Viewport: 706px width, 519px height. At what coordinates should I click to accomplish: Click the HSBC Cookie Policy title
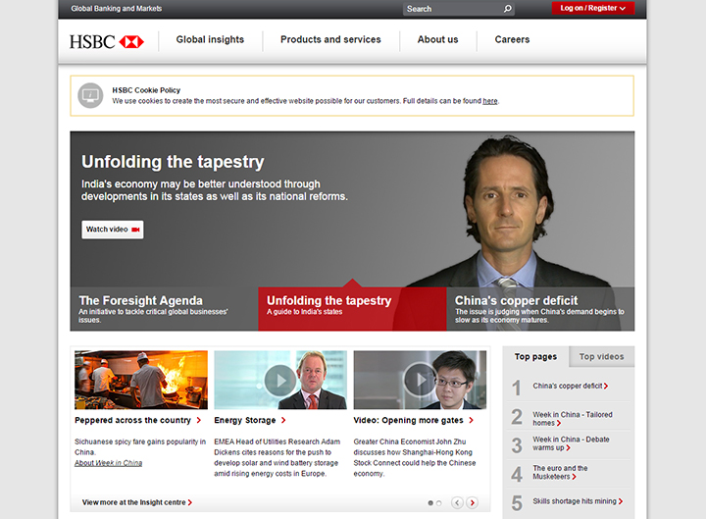click(146, 90)
